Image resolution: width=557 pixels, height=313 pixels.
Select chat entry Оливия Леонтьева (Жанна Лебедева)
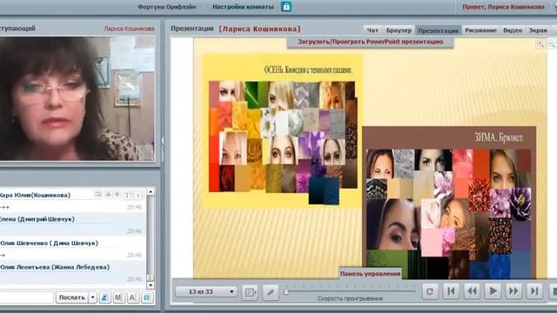tap(73, 272)
